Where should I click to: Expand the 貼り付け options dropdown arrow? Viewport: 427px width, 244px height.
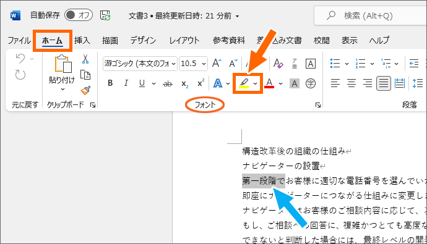point(63,89)
